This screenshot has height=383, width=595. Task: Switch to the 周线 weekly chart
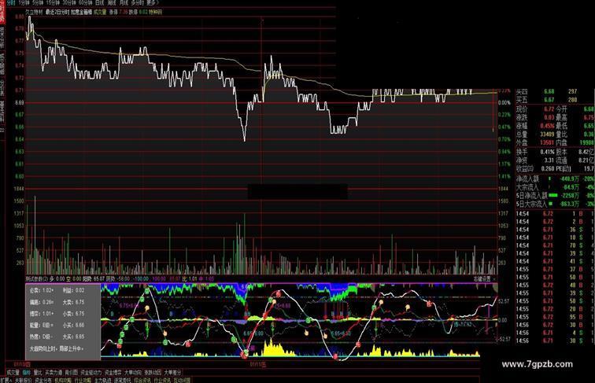[x=112, y=2]
